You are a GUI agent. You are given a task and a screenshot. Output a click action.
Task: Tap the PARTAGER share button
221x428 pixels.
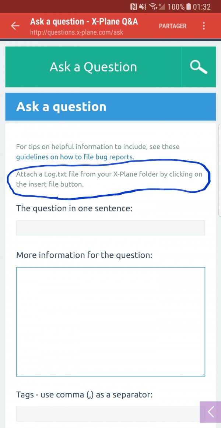173,26
